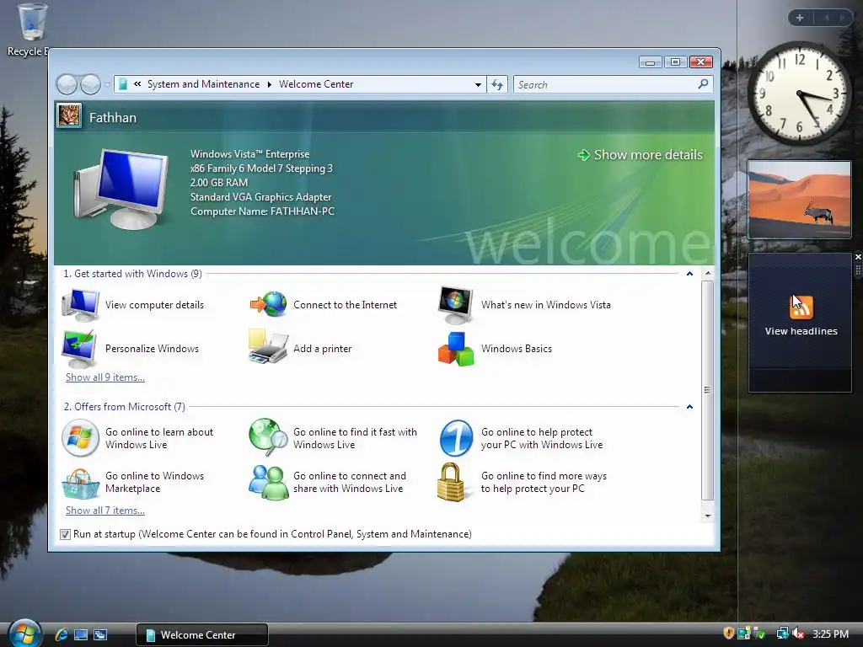Click the scrollbar up arrow in Welcome Center
The height and width of the screenshot is (647, 863).
click(708, 274)
